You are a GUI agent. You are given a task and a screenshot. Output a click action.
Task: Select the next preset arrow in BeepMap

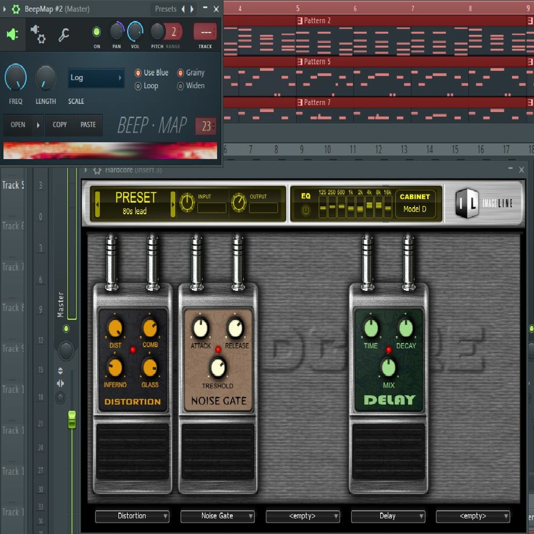pos(192,9)
